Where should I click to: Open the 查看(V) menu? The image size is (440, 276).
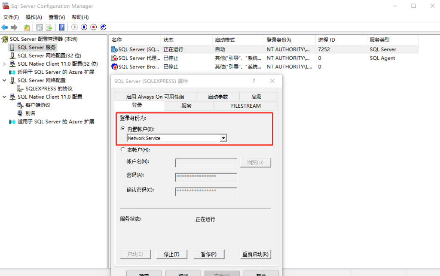tap(56, 17)
